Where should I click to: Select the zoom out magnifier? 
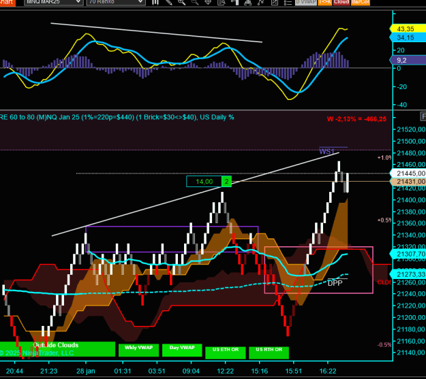(x=195, y=2)
